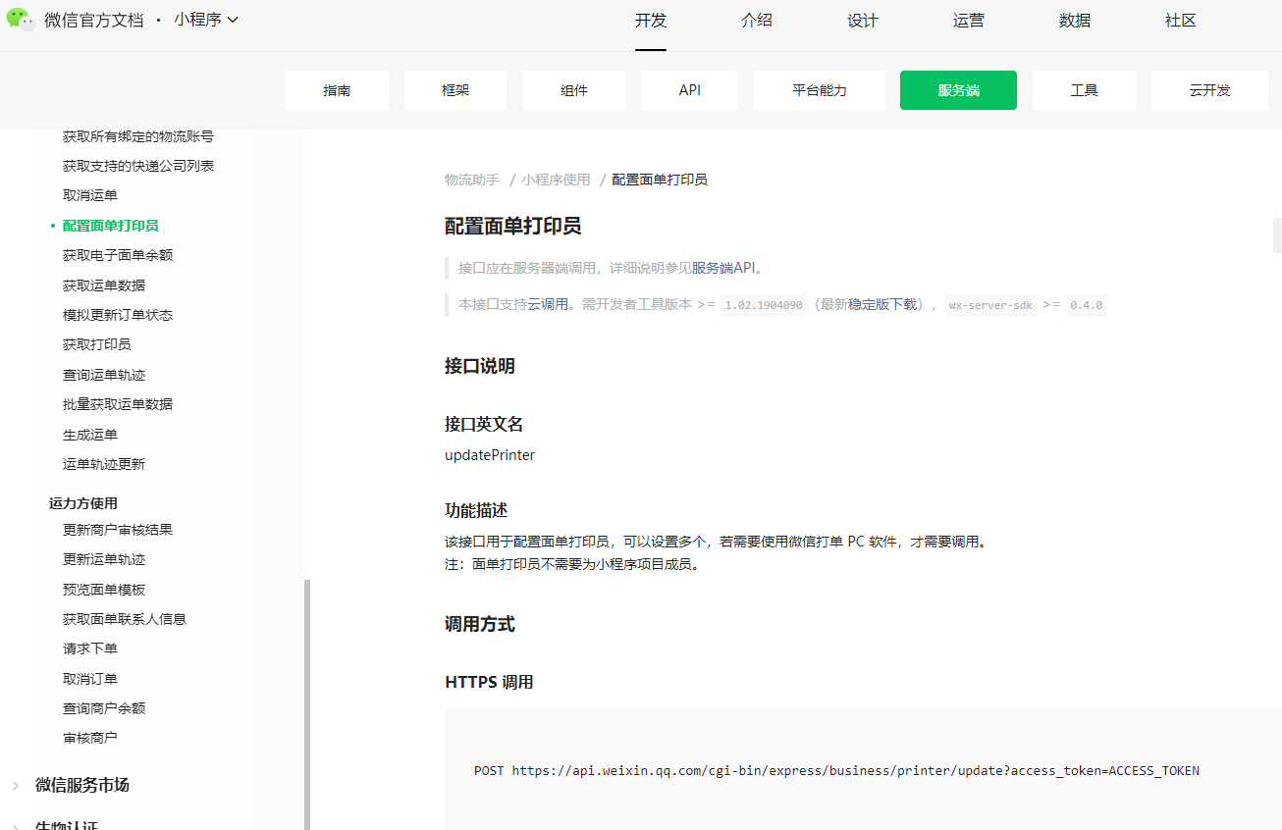Click the 服务端API link in the note
Screen dimensions: 1282x830
pos(723,268)
